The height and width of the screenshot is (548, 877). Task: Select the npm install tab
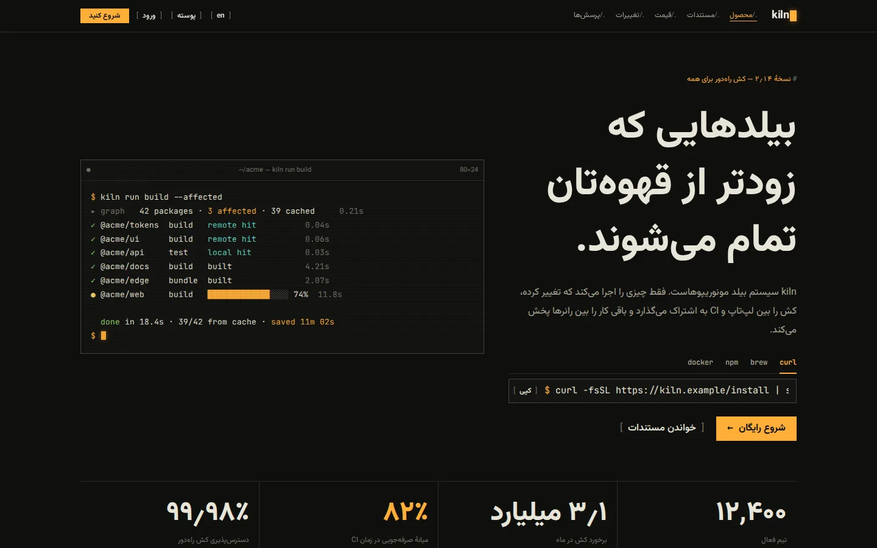(731, 362)
